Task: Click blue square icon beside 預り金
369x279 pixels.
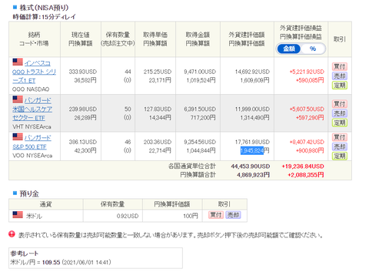Action: [x=15, y=193]
